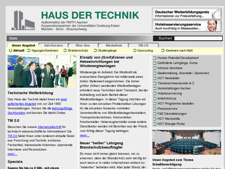Open Sponsoring submenu item

coord(145,51)
